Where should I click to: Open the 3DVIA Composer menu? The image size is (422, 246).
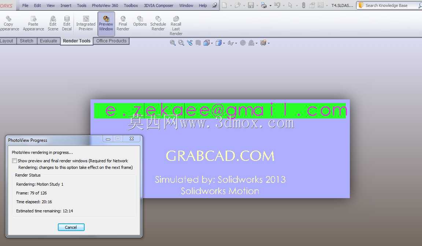[159, 5]
